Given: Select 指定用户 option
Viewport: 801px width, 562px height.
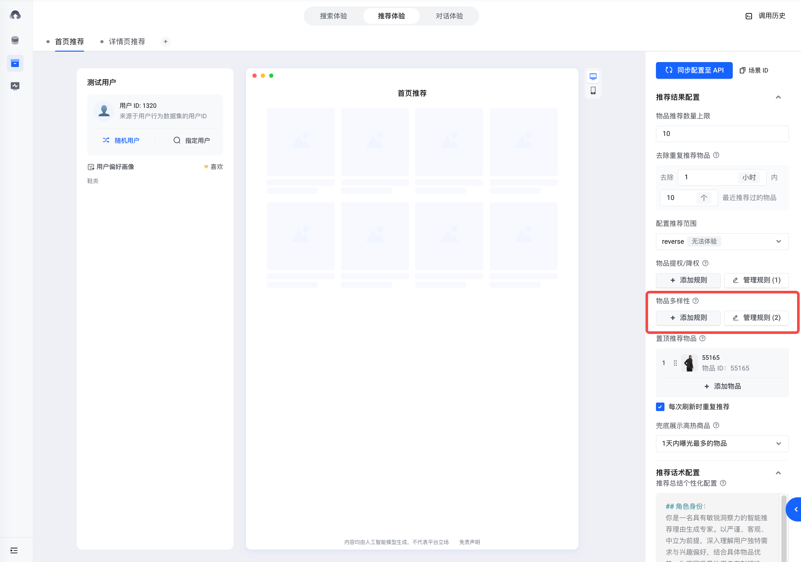Looking at the screenshot, I should (x=191, y=140).
